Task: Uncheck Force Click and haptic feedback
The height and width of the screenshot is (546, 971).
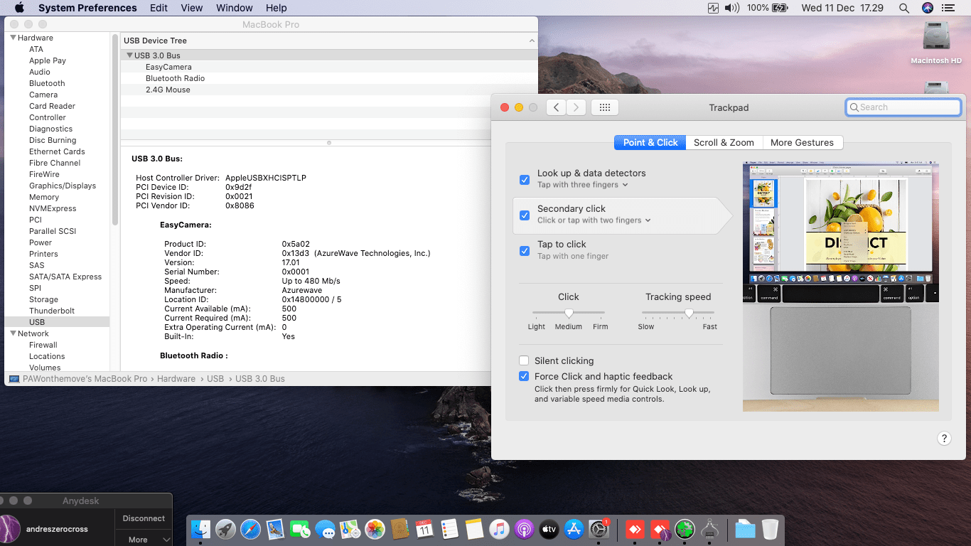Action: coord(525,376)
